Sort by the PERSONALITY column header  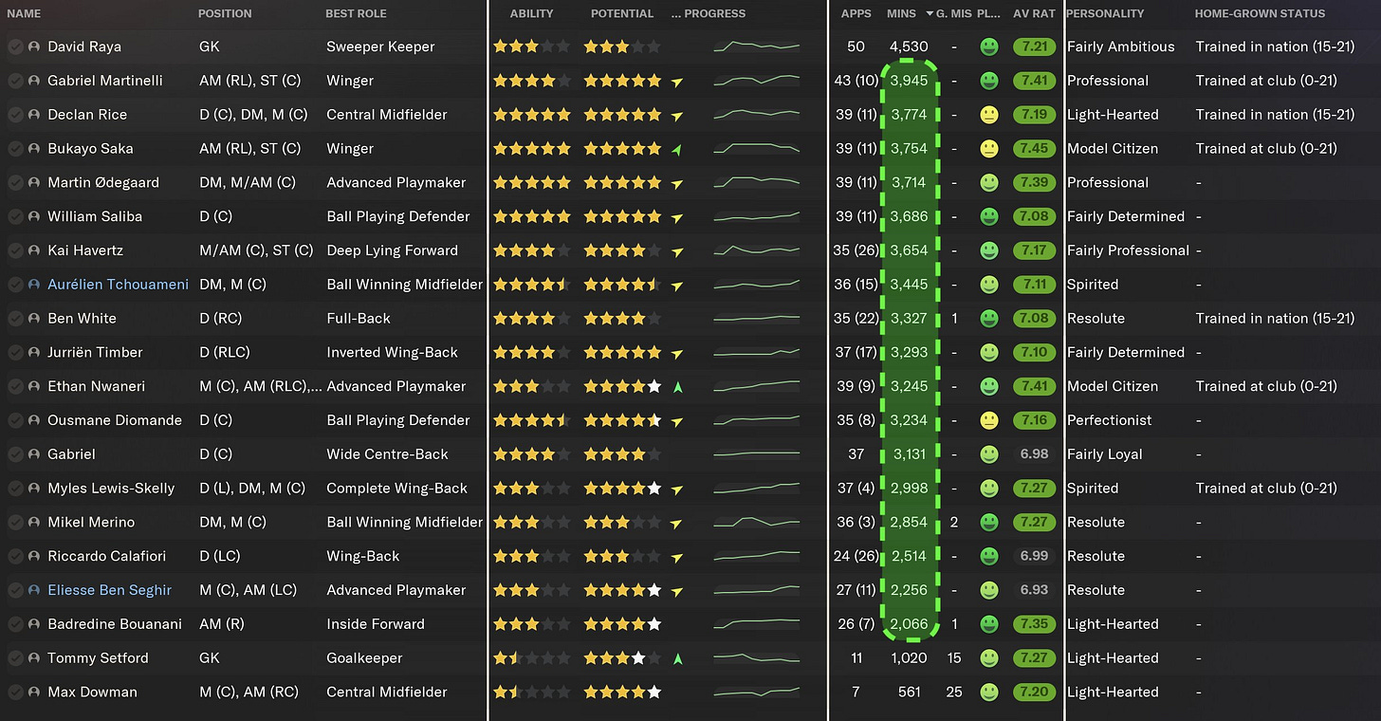[x=1105, y=13]
